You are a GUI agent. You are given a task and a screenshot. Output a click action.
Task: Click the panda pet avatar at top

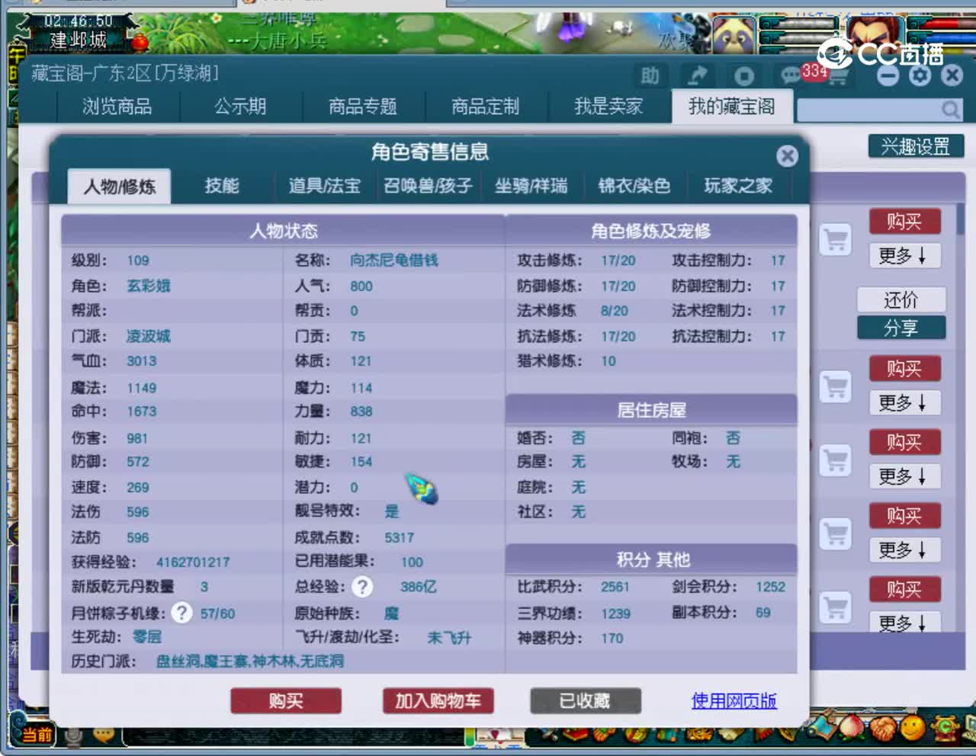tap(733, 34)
